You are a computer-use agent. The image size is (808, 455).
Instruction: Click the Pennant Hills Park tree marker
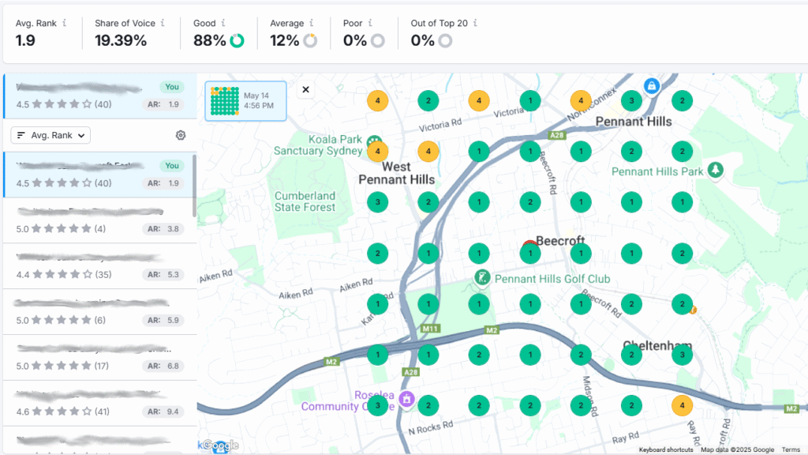tap(715, 170)
